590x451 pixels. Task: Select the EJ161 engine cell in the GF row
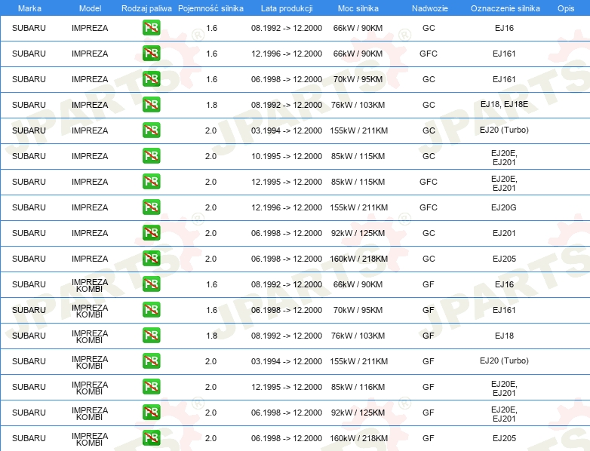[504, 310]
